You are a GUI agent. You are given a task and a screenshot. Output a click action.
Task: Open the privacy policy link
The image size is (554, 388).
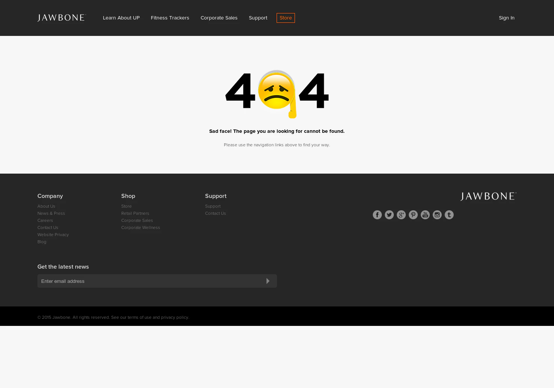click(174, 317)
